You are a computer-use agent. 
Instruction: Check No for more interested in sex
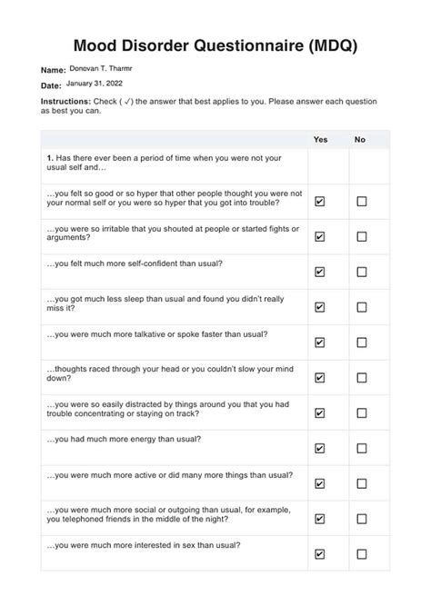click(361, 554)
